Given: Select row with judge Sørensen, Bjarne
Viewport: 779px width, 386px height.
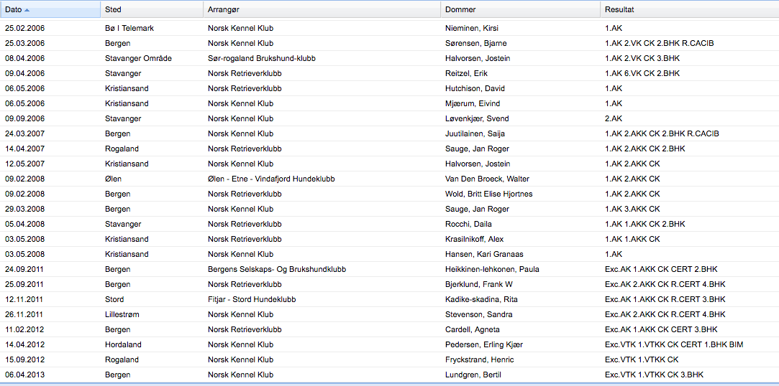Looking at the screenshot, I should pos(390,43).
